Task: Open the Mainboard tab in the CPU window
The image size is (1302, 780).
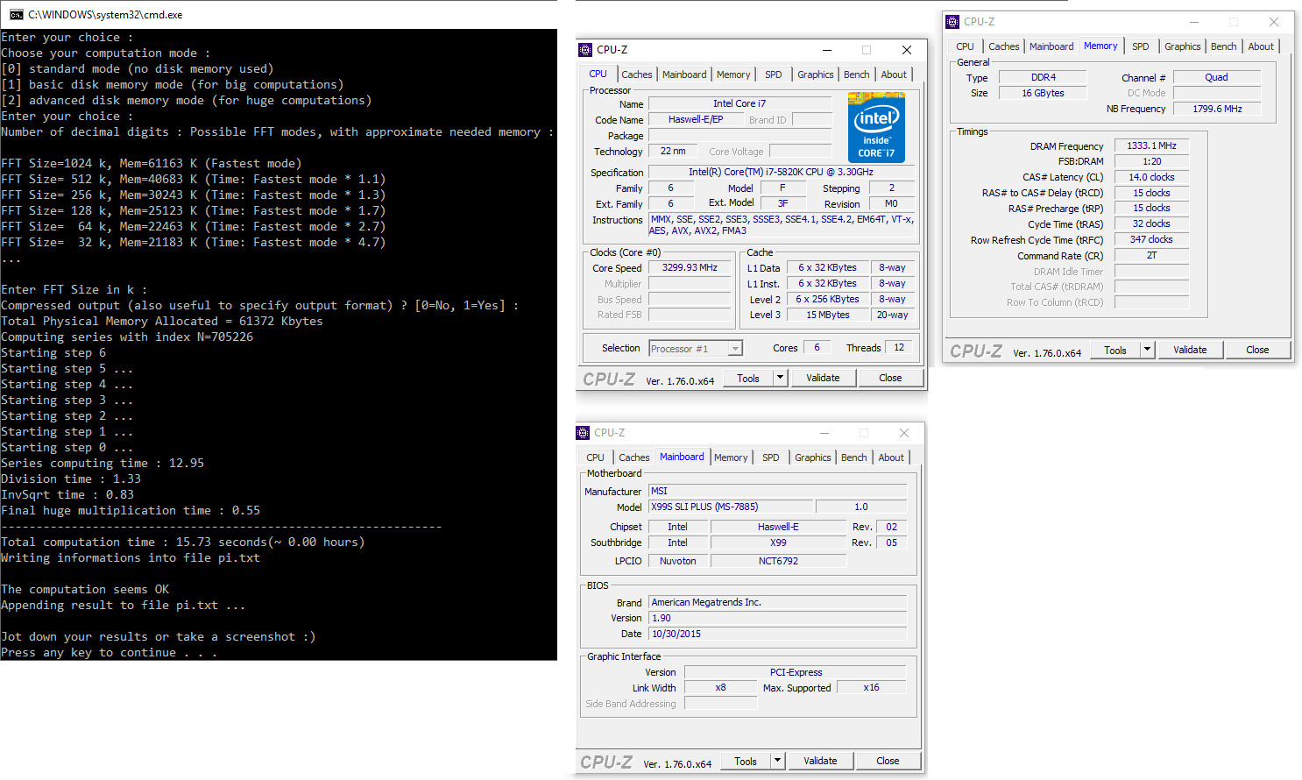Action: click(x=684, y=74)
